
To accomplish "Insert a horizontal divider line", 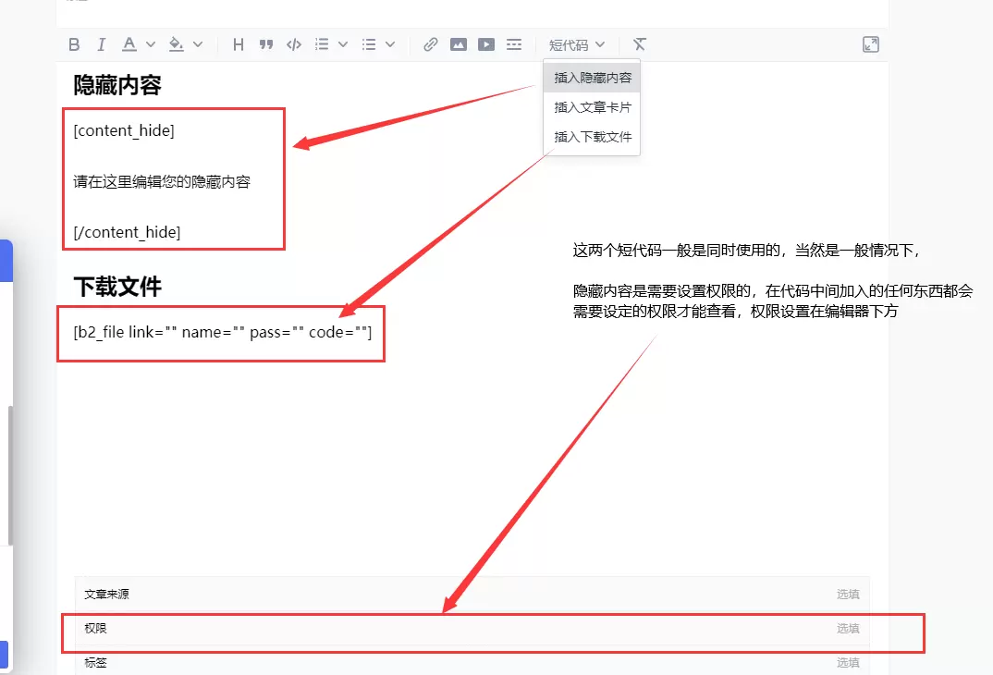I will coord(513,43).
